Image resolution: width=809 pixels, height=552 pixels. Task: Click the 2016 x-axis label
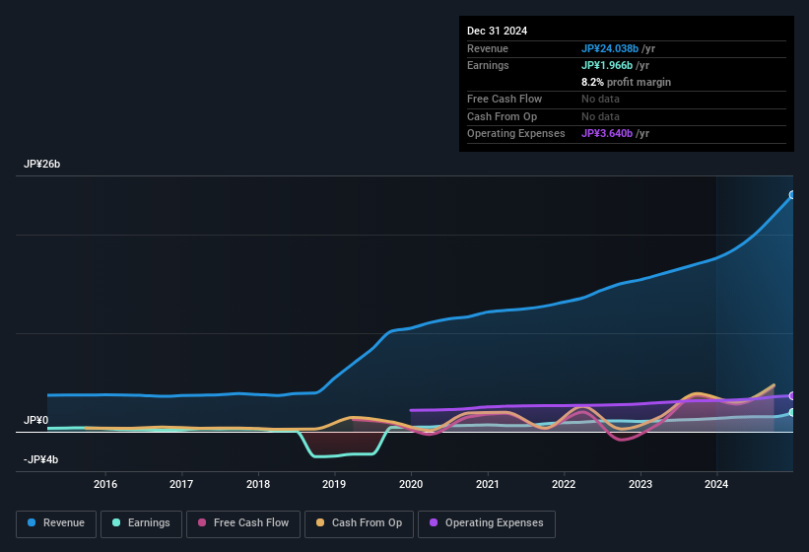[x=105, y=484]
